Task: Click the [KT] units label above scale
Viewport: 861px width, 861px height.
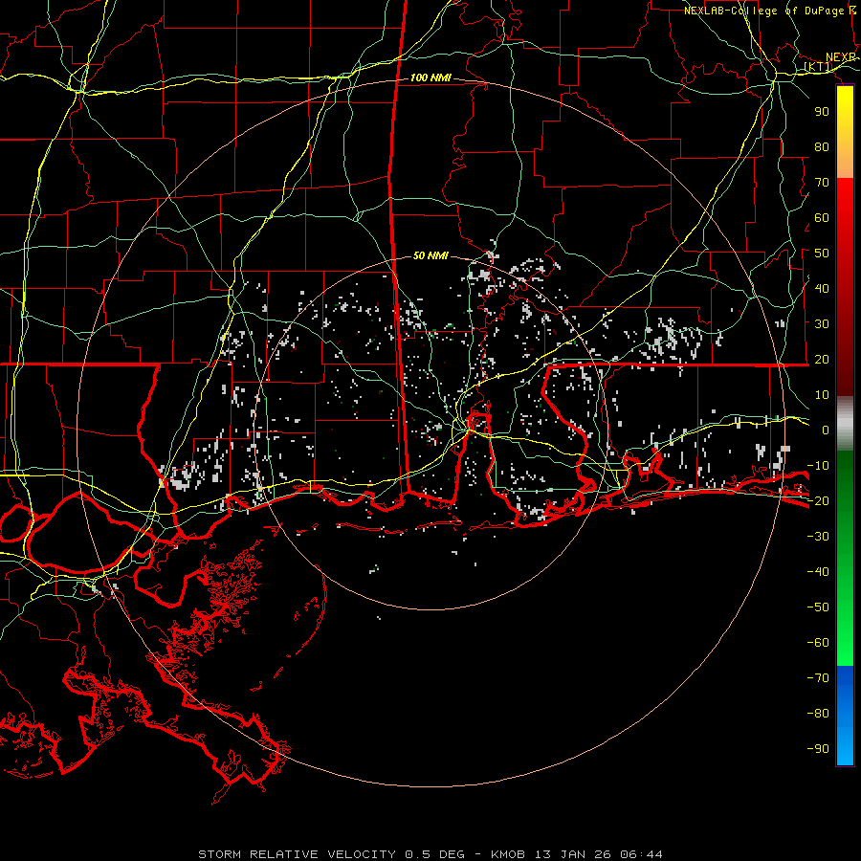Action: (x=818, y=67)
